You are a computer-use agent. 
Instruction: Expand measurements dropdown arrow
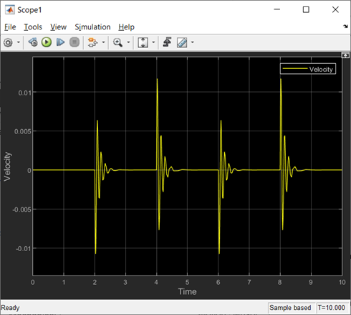point(193,42)
